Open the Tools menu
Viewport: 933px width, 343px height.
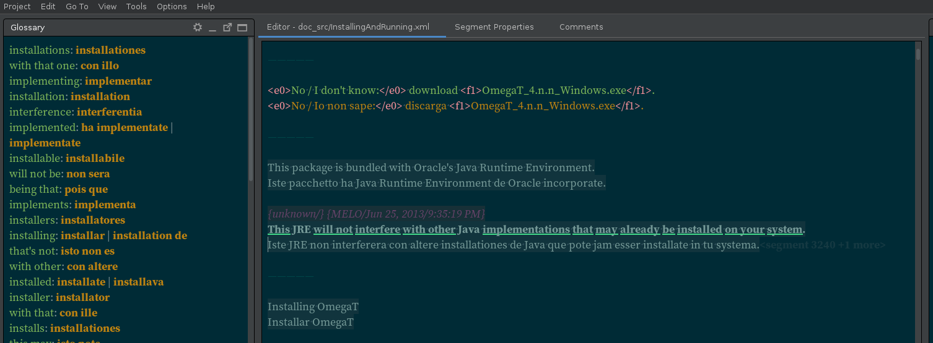136,6
